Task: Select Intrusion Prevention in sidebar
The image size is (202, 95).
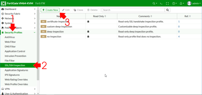Action: [16, 56]
